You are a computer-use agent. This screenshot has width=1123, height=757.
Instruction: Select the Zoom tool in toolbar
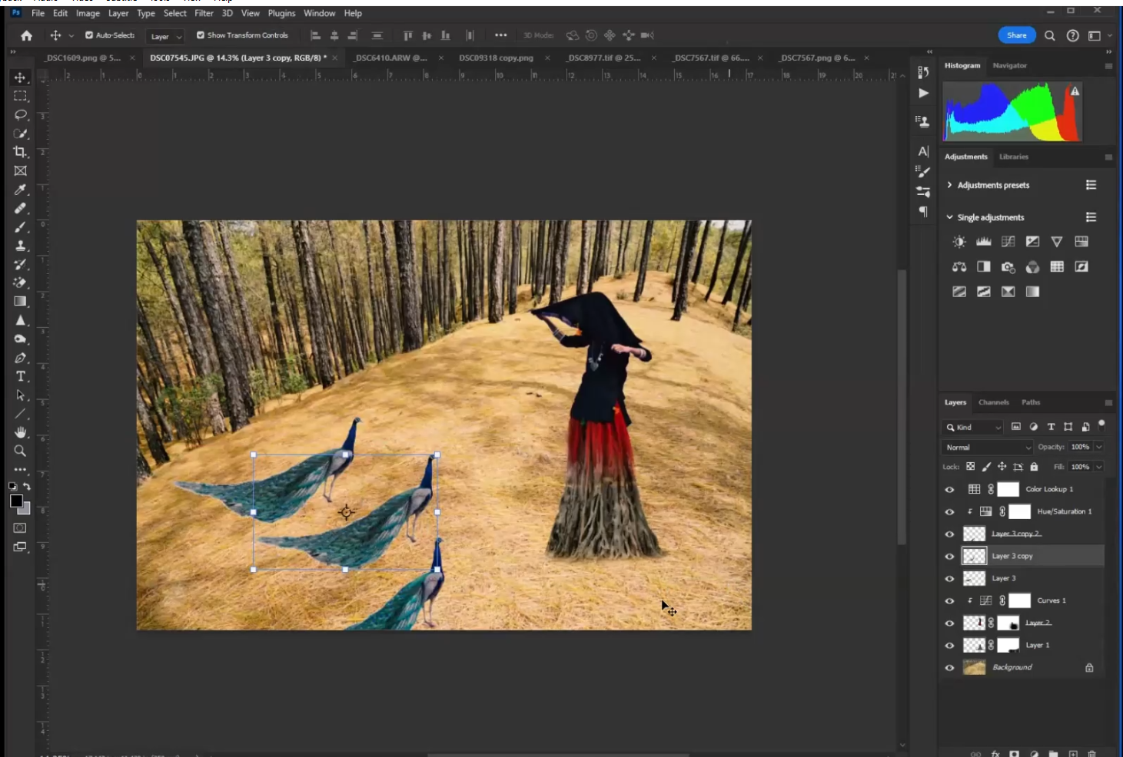21,451
